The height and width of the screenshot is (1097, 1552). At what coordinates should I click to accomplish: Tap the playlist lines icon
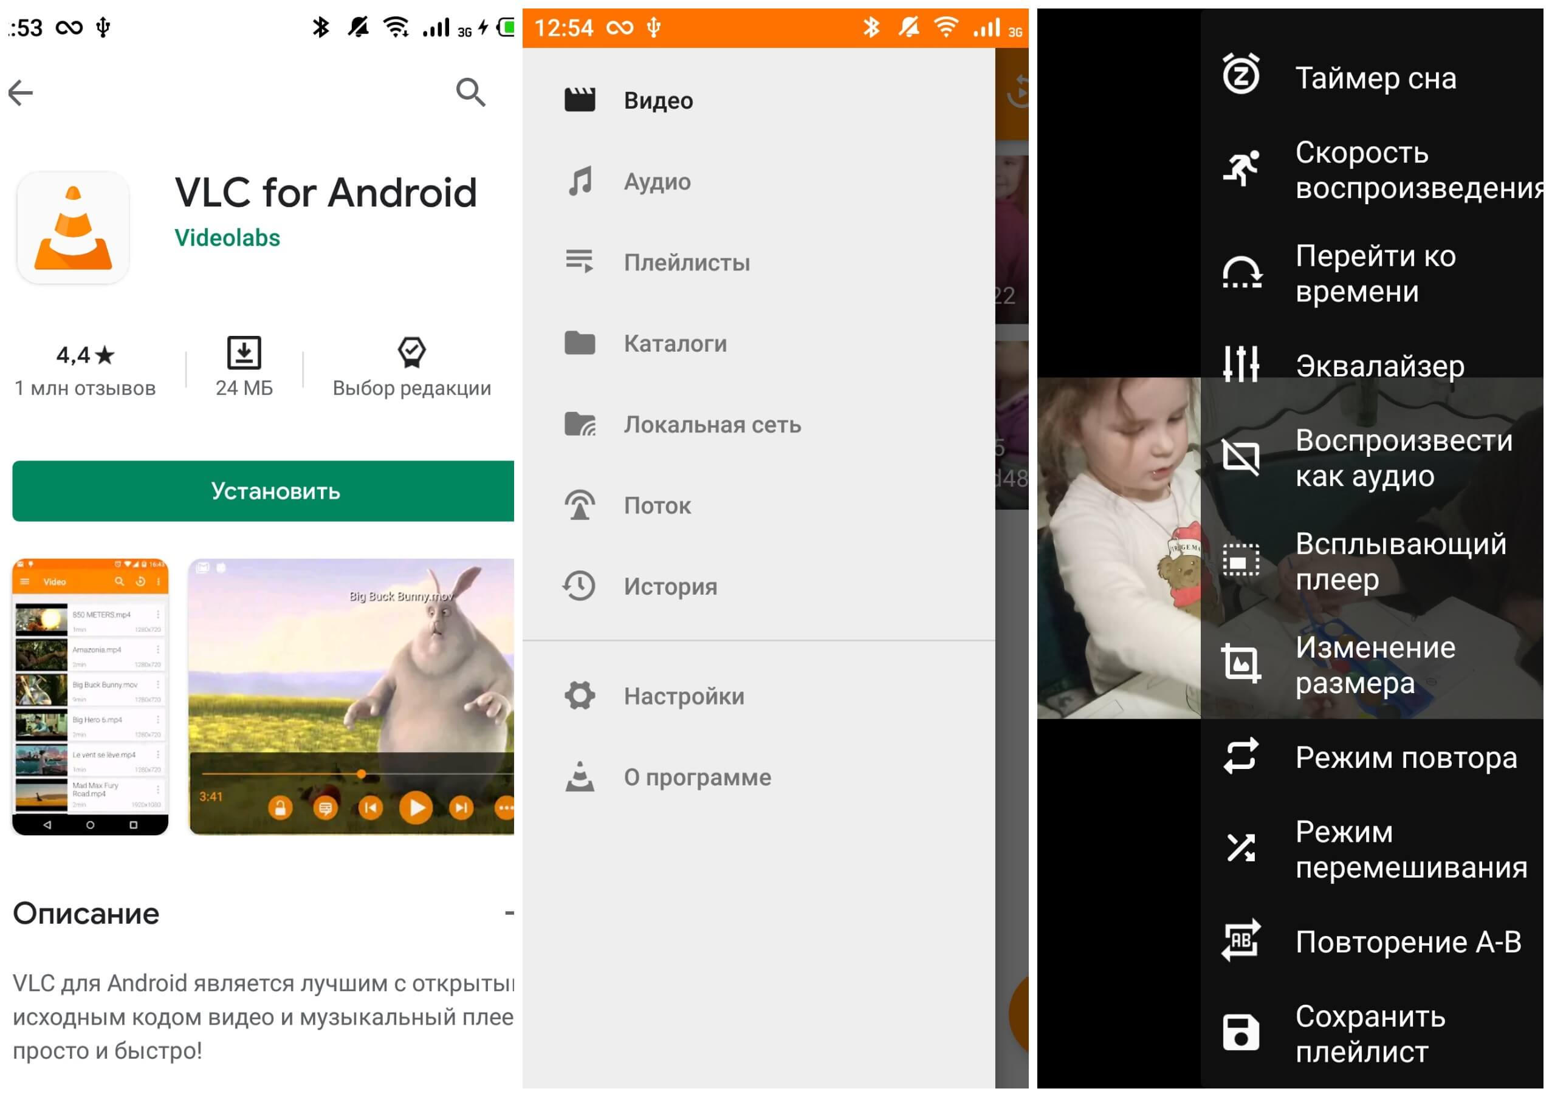point(580,261)
